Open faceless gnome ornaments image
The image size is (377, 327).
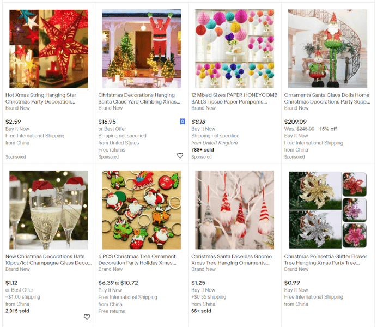coord(234,210)
